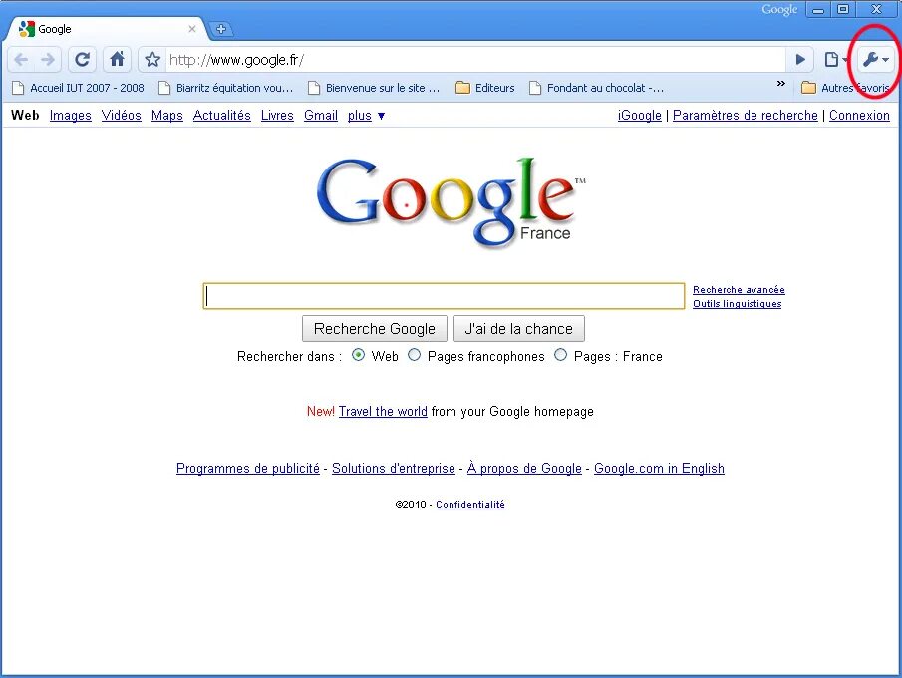
Task: Select Pages francophones radio button
Action: click(x=414, y=355)
